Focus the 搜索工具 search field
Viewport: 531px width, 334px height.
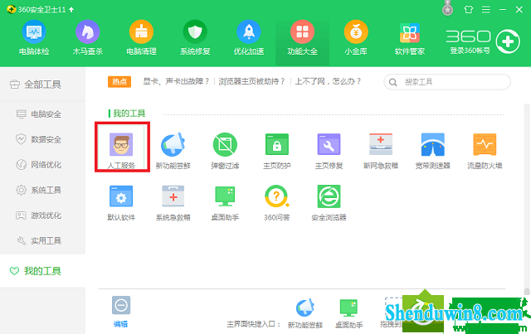pyautogui.click(x=447, y=82)
